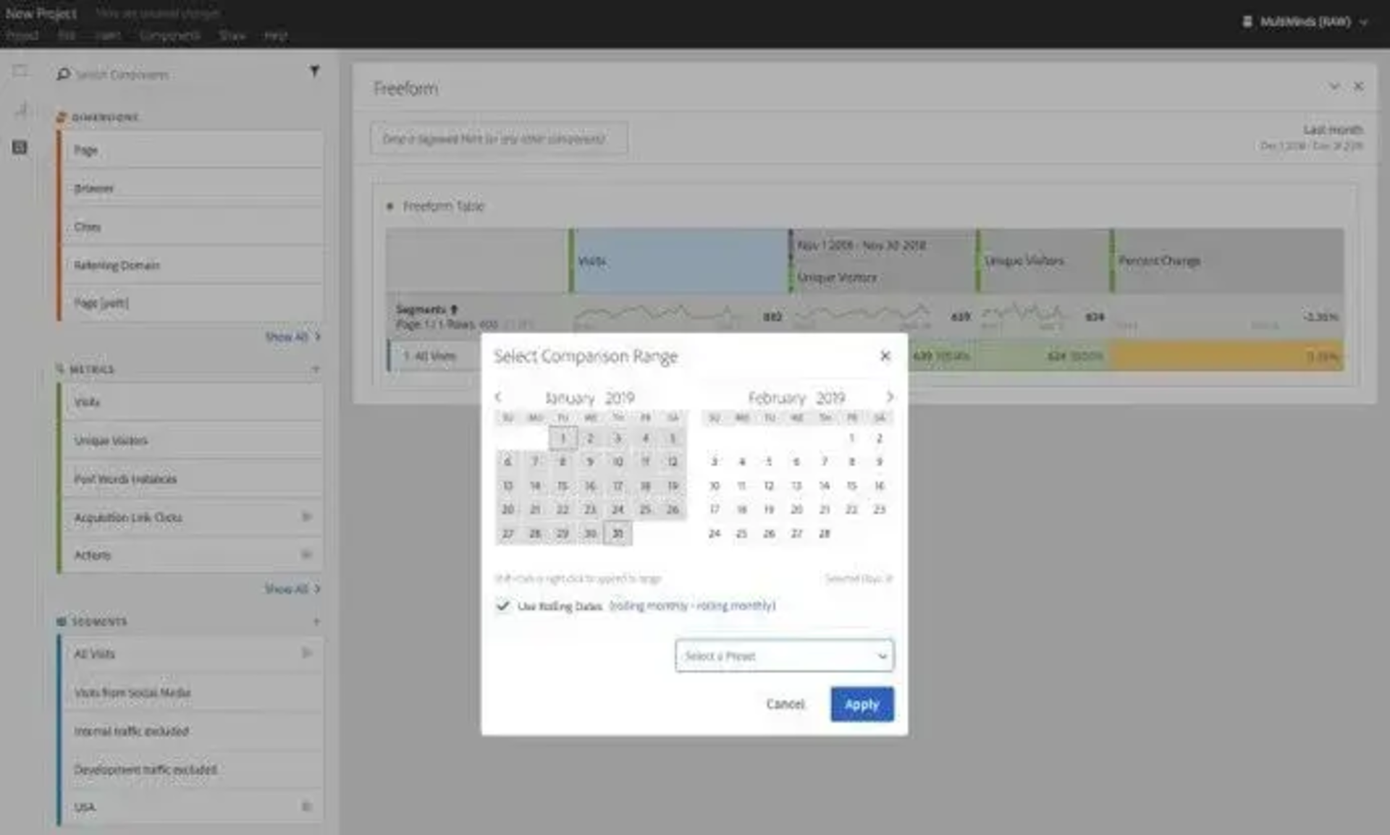Open the Share menu

click(x=232, y=35)
